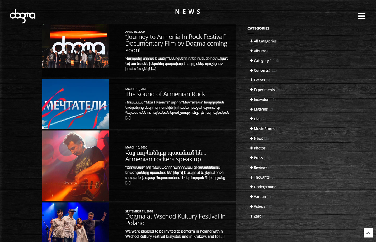Click the March 19, 2020 date
This screenshot has height=242, width=376.
pos(136,89)
